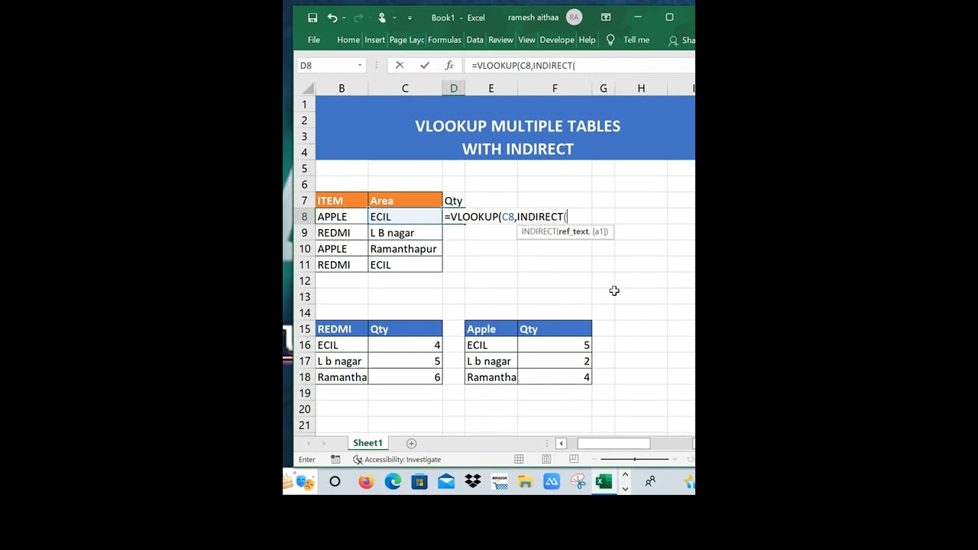Open the Developer ribbon tab
This screenshot has width=978, height=550.
pyautogui.click(x=557, y=40)
